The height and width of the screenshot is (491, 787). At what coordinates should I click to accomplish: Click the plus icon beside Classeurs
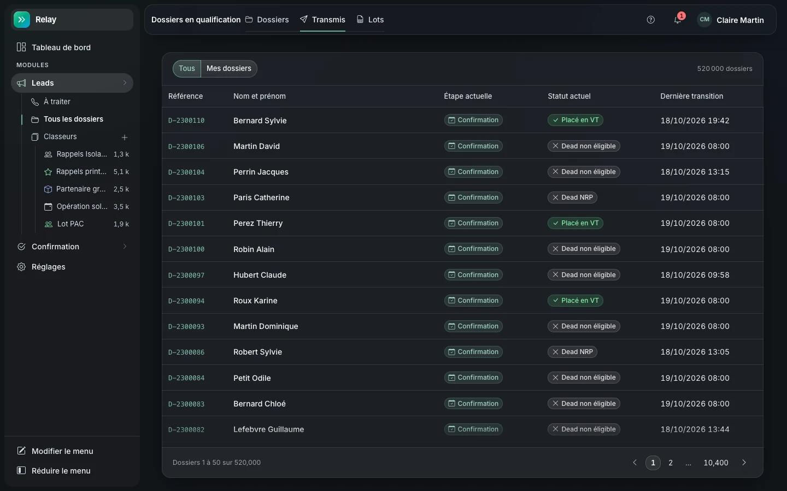125,137
